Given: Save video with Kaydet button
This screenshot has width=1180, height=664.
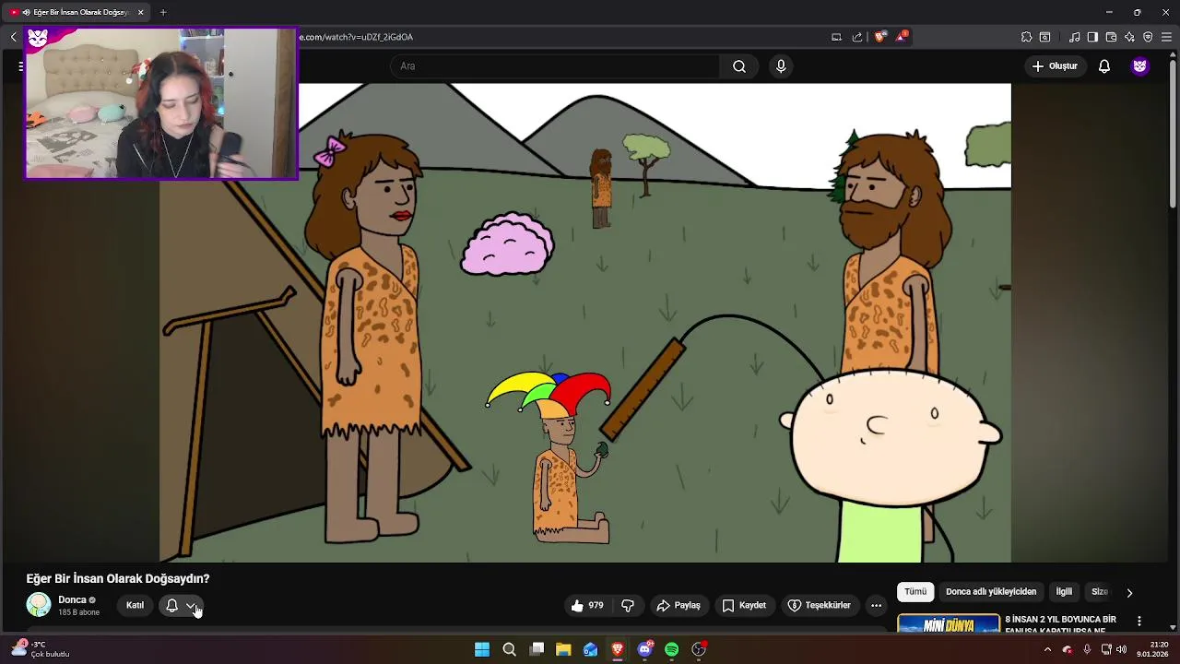Looking at the screenshot, I should (x=744, y=605).
